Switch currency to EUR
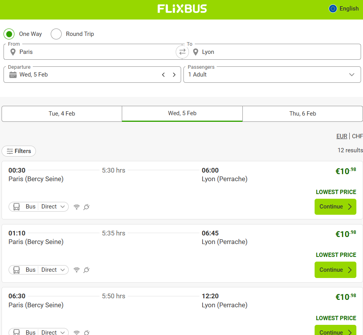Image resolution: width=363 pixels, height=335 pixels. pyautogui.click(x=342, y=136)
